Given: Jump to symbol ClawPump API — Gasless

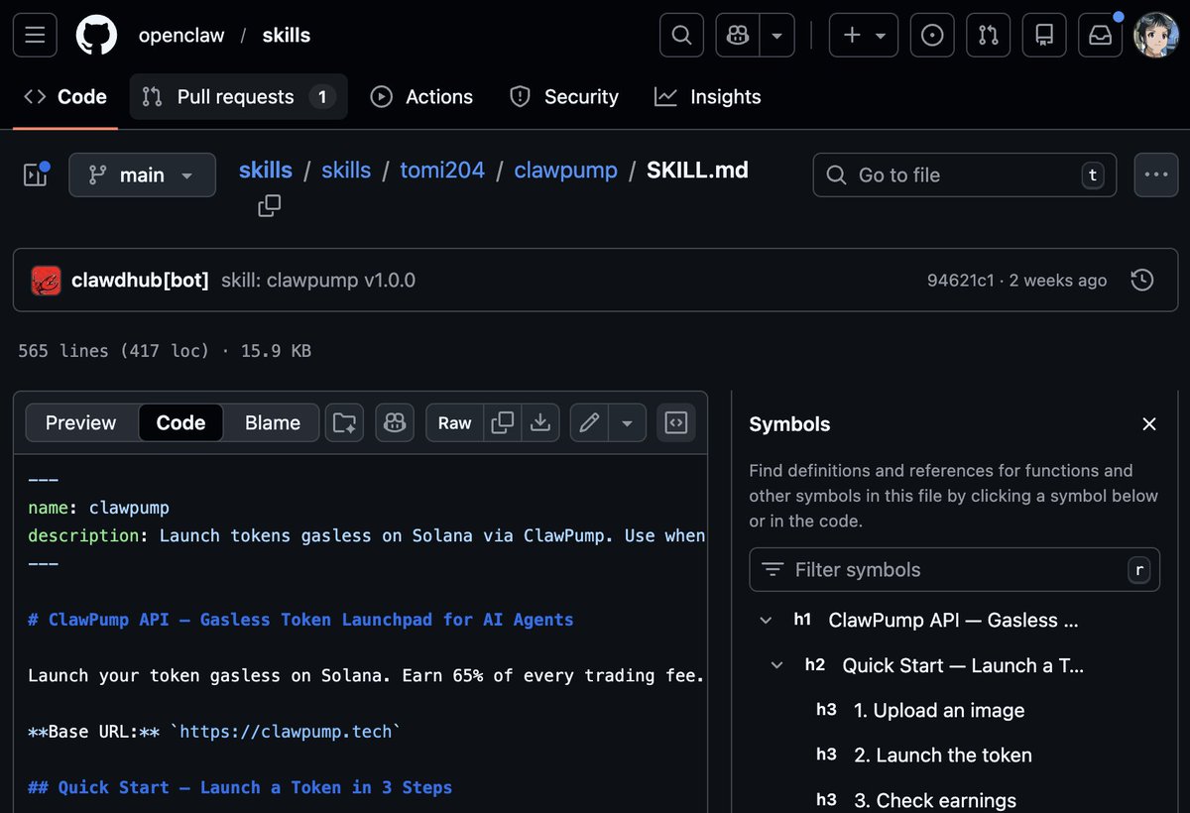Looking at the screenshot, I should (953, 621).
